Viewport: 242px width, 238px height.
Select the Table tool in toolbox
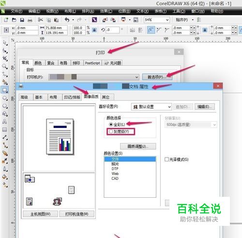(5, 129)
